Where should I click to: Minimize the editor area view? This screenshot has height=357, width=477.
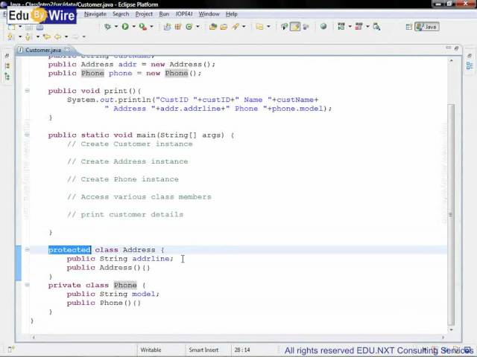point(449,48)
